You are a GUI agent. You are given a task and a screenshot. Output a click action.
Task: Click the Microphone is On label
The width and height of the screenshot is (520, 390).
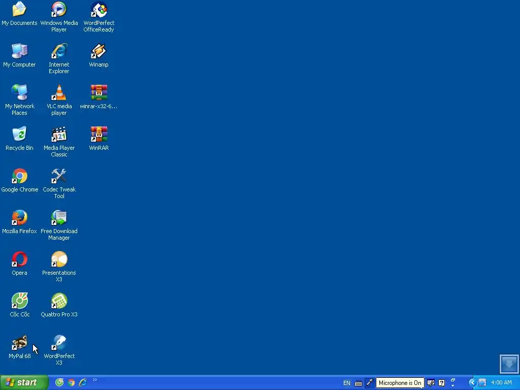(400, 383)
